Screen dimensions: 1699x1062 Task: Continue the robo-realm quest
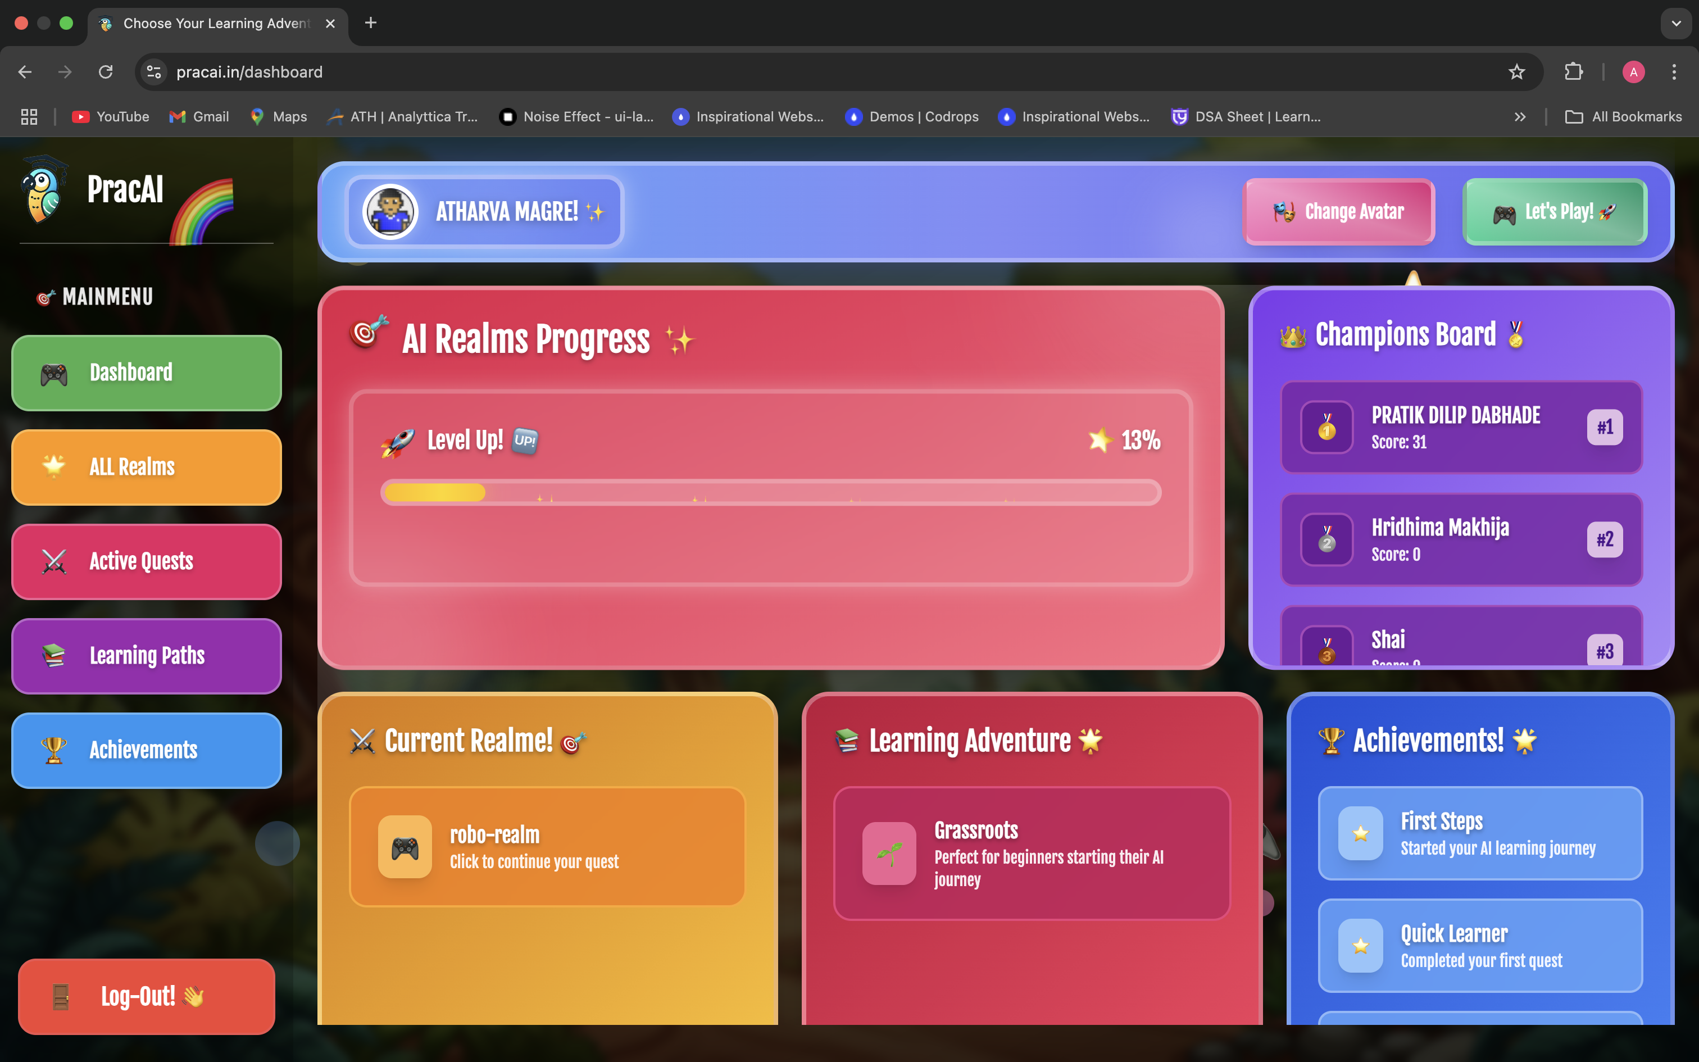[x=548, y=846]
